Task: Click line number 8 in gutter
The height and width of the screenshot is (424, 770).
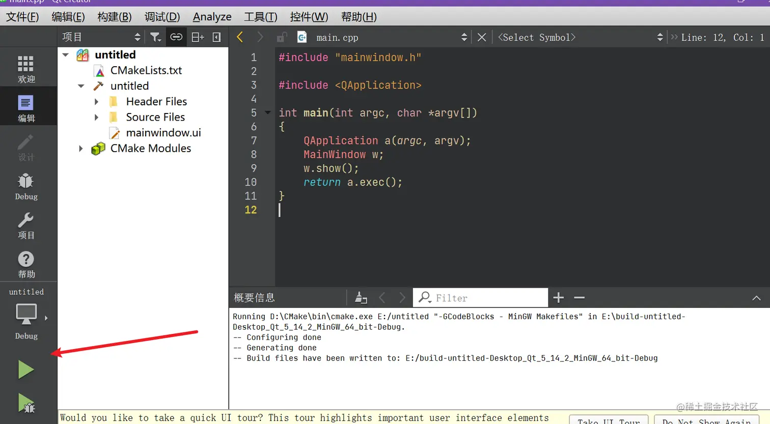Action: (x=254, y=155)
